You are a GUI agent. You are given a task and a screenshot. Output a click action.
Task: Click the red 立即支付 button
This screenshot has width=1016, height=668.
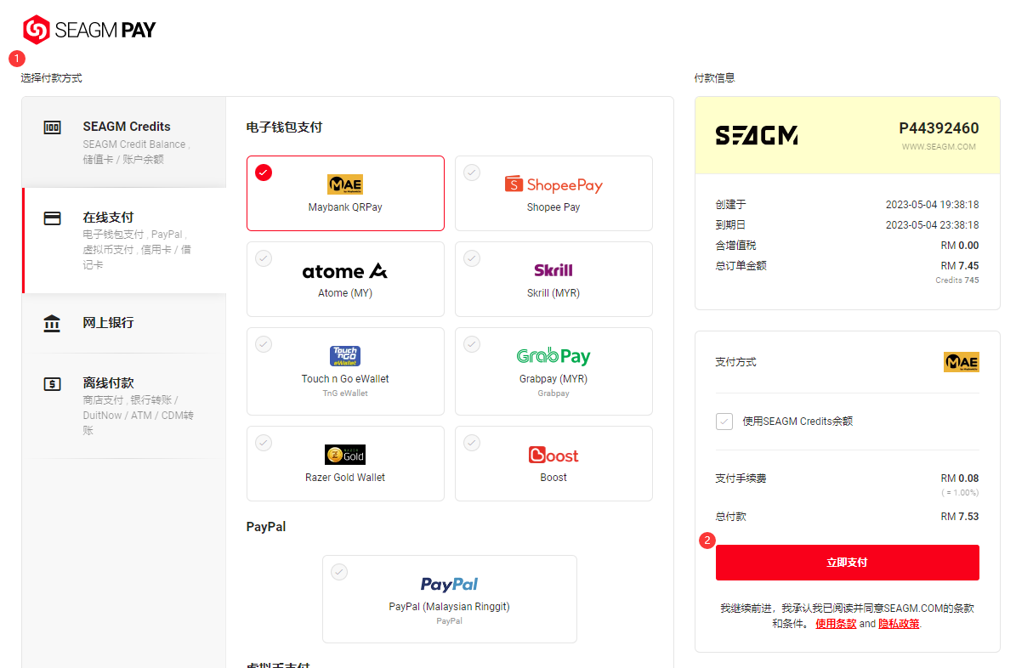pos(847,563)
